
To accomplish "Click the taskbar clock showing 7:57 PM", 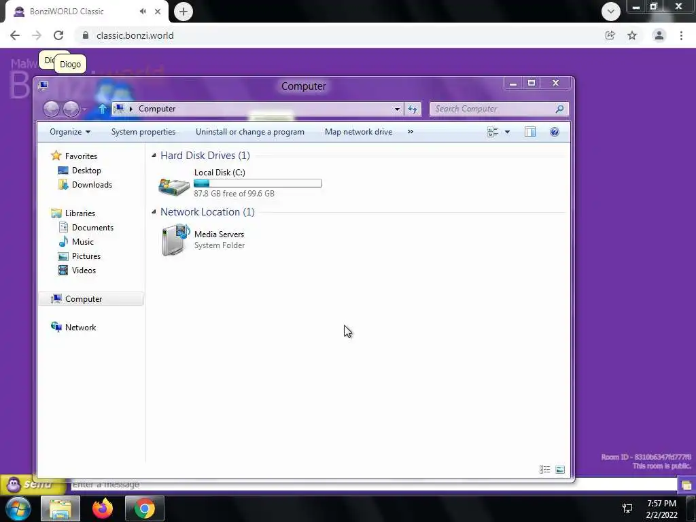I will [661, 508].
